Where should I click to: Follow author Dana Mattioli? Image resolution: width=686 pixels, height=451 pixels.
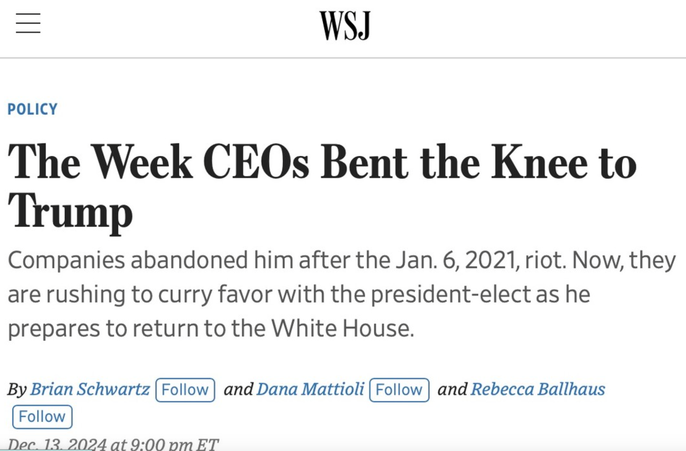[x=399, y=390]
